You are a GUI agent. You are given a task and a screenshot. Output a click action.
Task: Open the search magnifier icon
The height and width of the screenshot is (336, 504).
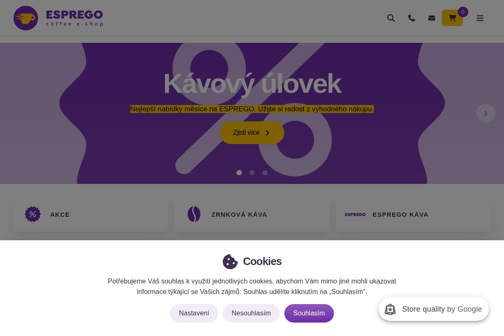(x=391, y=18)
